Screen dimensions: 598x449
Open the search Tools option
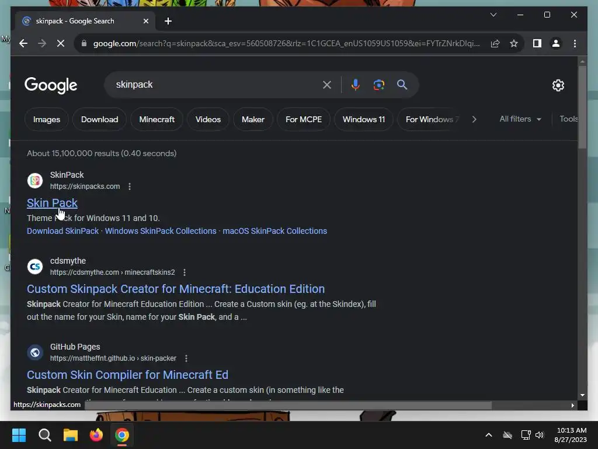click(x=569, y=119)
